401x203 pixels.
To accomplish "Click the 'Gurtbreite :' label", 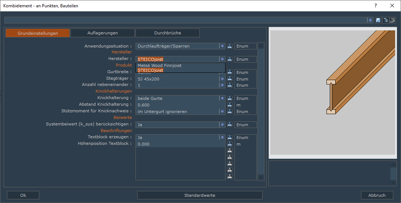I will (119, 72).
